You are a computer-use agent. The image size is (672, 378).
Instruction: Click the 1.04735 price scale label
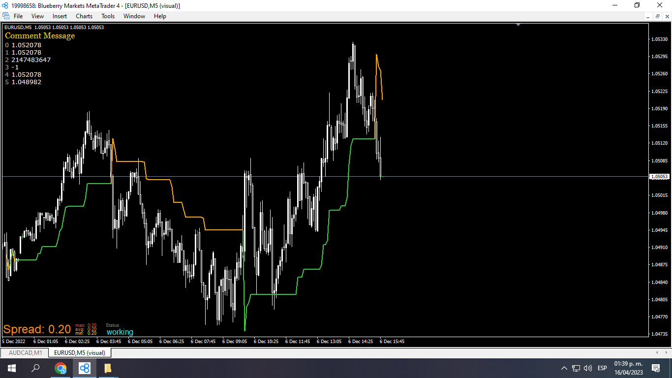click(659, 334)
